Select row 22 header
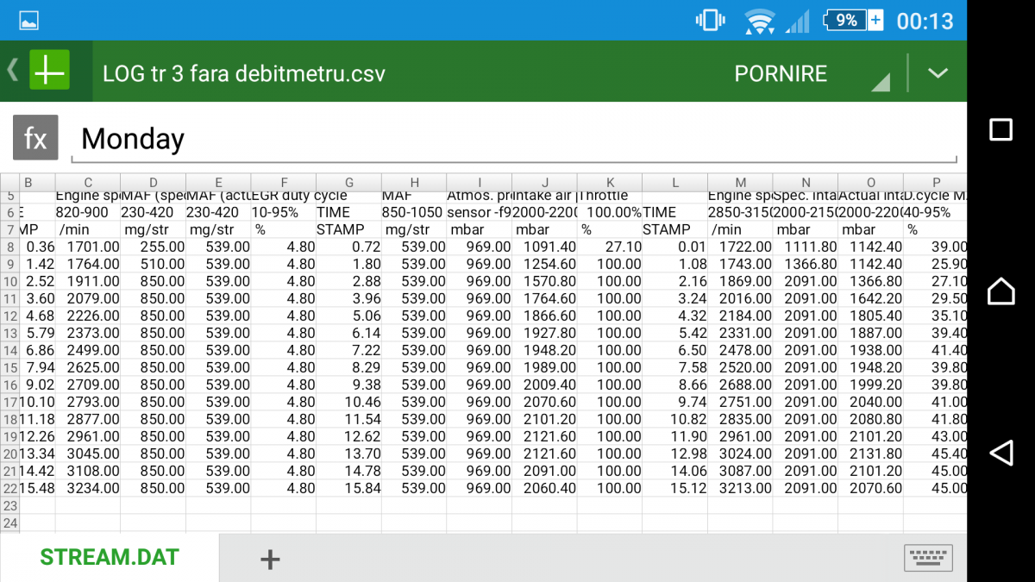 pos(9,488)
